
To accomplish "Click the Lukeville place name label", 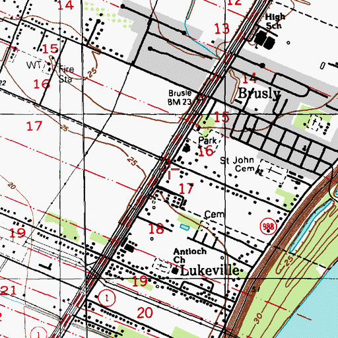I will (210, 271).
